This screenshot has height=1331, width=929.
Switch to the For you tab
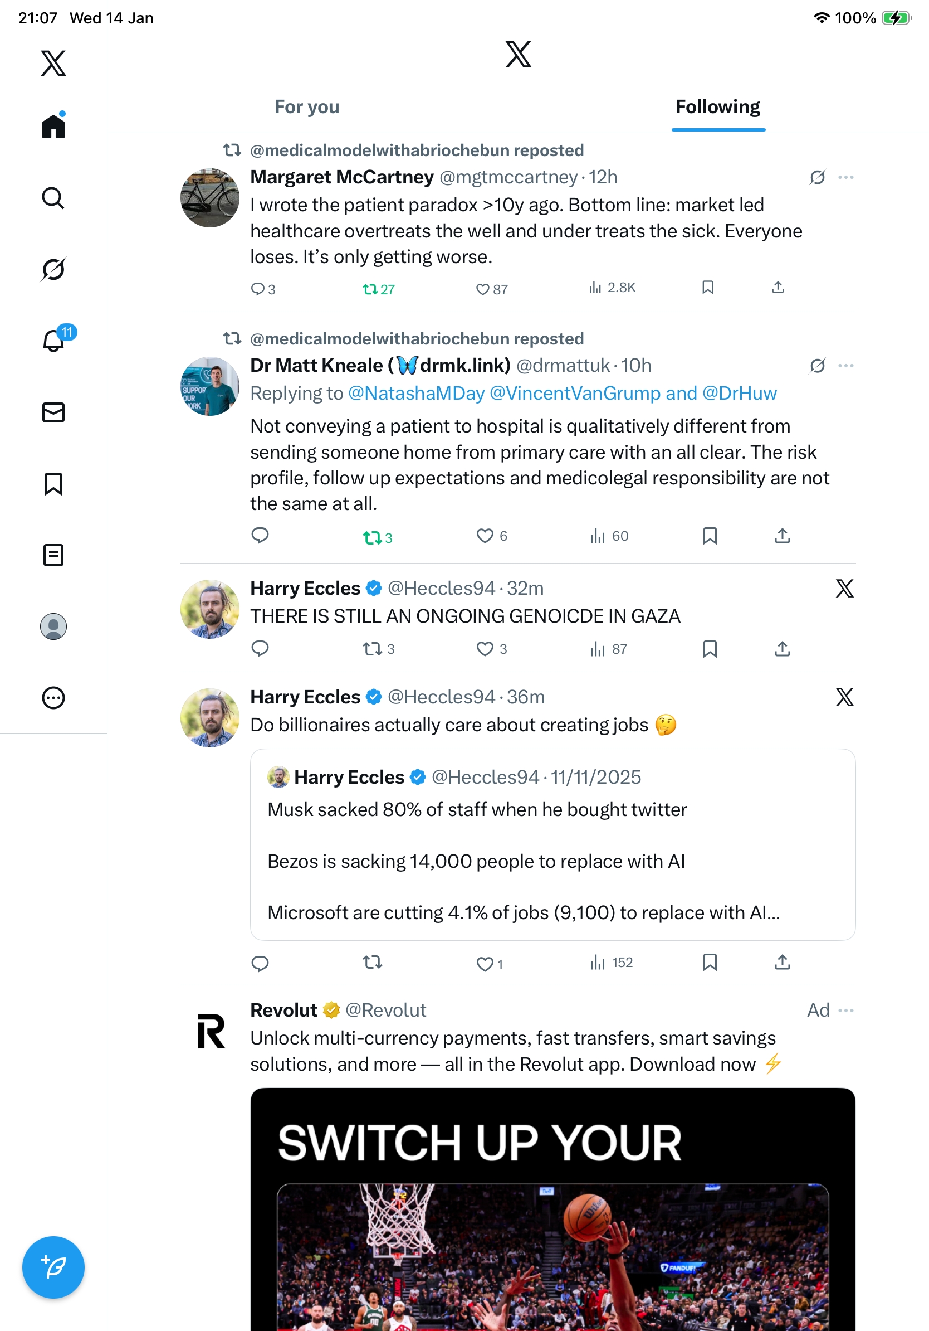(x=307, y=107)
